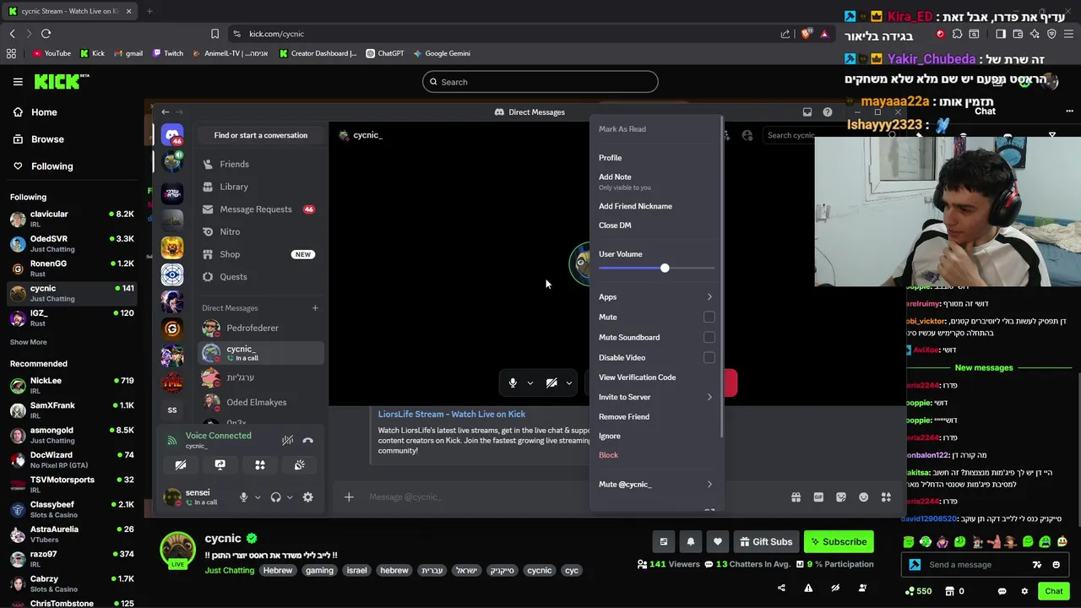Screen dimensions: 1081x608
Task: Share your screen in Discord voice panel
Action: [x=220, y=464]
